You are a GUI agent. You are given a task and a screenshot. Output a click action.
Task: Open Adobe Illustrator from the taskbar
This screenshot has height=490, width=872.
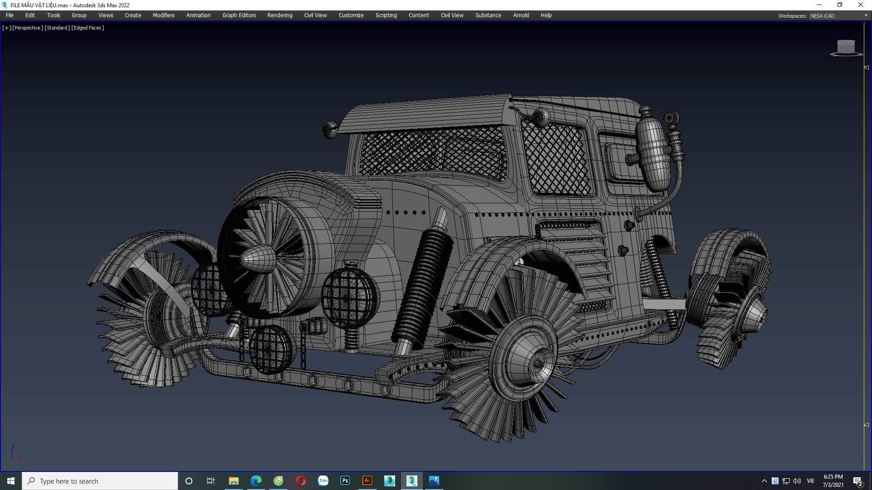coord(367,481)
